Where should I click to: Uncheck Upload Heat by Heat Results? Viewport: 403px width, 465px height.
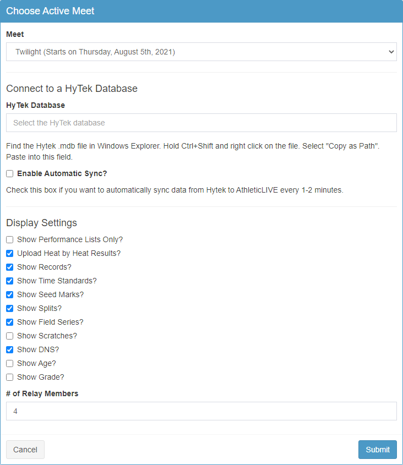point(10,253)
